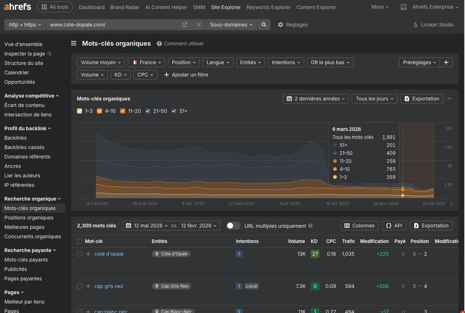The width and height of the screenshot is (465, 313).
Task: Open the cote d'opale keyword link
Action: (x=109, y=254)
